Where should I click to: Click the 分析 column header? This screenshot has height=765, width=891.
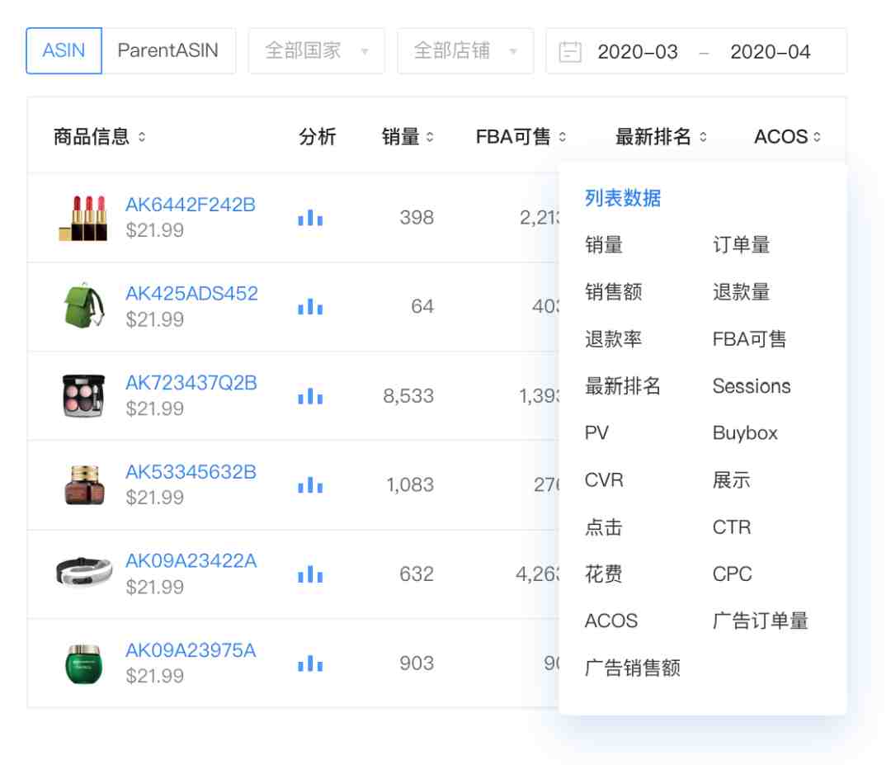click(x=317, y=137)
